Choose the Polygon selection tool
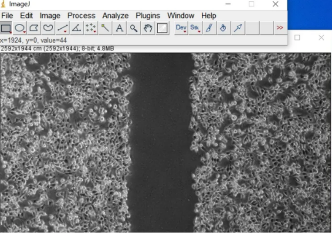 pos(34,28)
